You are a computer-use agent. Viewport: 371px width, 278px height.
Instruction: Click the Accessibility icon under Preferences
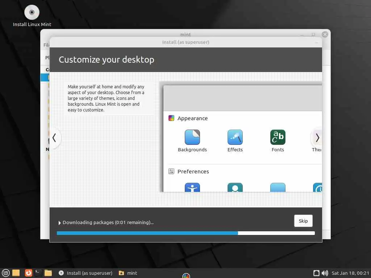pyautogui.click(x=192, y=188)
